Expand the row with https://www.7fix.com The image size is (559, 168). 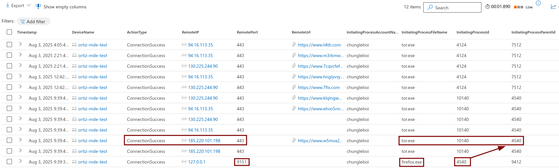pyautogui.click(x=20, y=87)
